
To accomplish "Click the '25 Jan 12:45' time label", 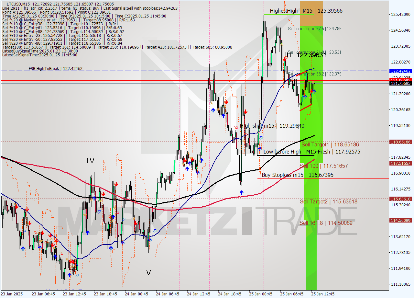I will pos(323,294).
